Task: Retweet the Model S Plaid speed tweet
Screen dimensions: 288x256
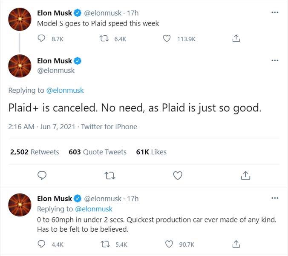Action: pyautogui.click(x=104, y=39)
